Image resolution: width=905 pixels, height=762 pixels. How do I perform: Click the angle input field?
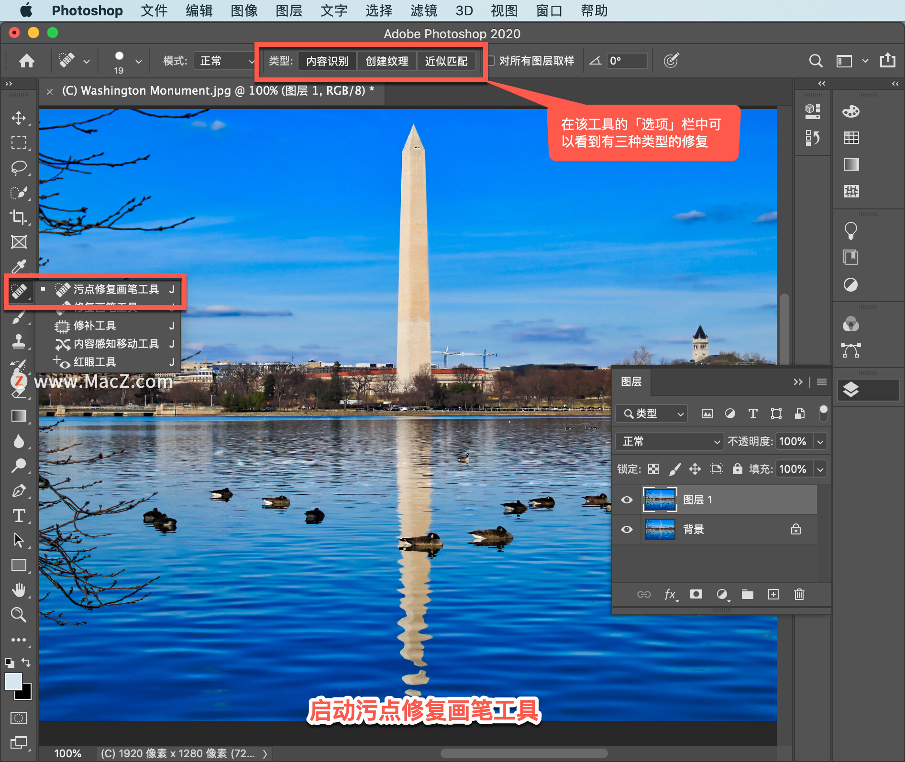[627, 61]
